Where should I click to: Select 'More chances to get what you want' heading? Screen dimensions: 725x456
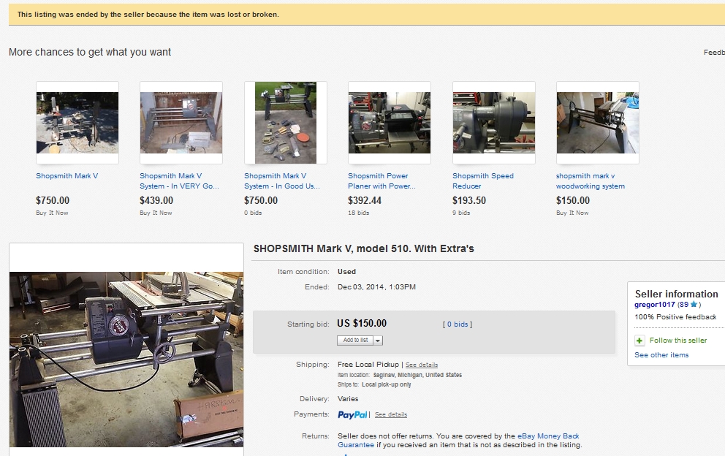point(90,53)
